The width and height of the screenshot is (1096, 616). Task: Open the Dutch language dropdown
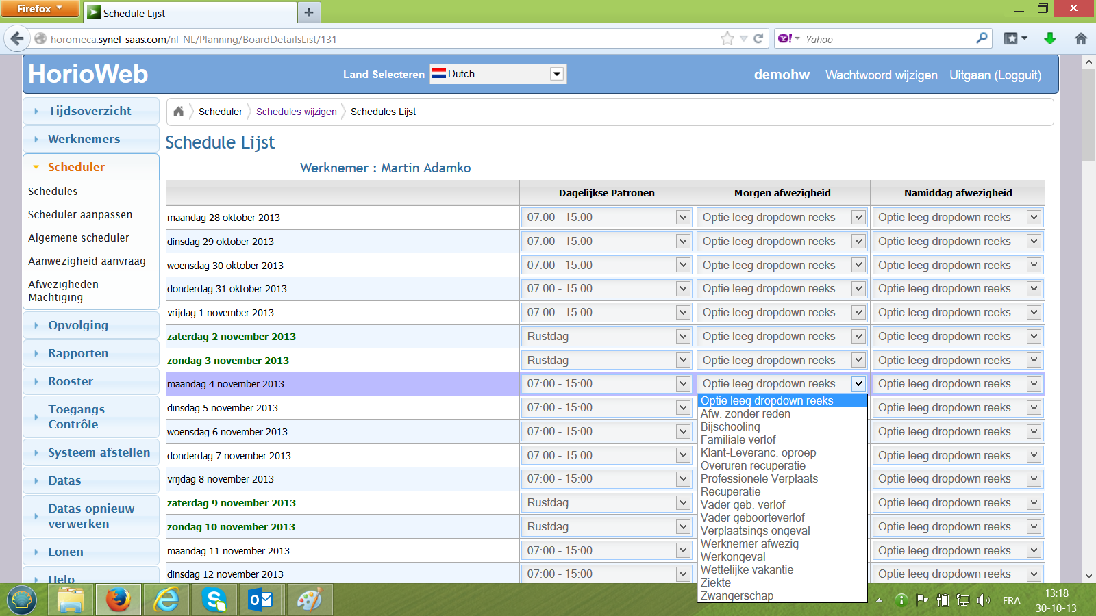tap(557, 73)
